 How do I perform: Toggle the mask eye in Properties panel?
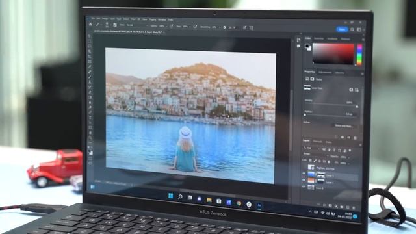coord(348,137)
